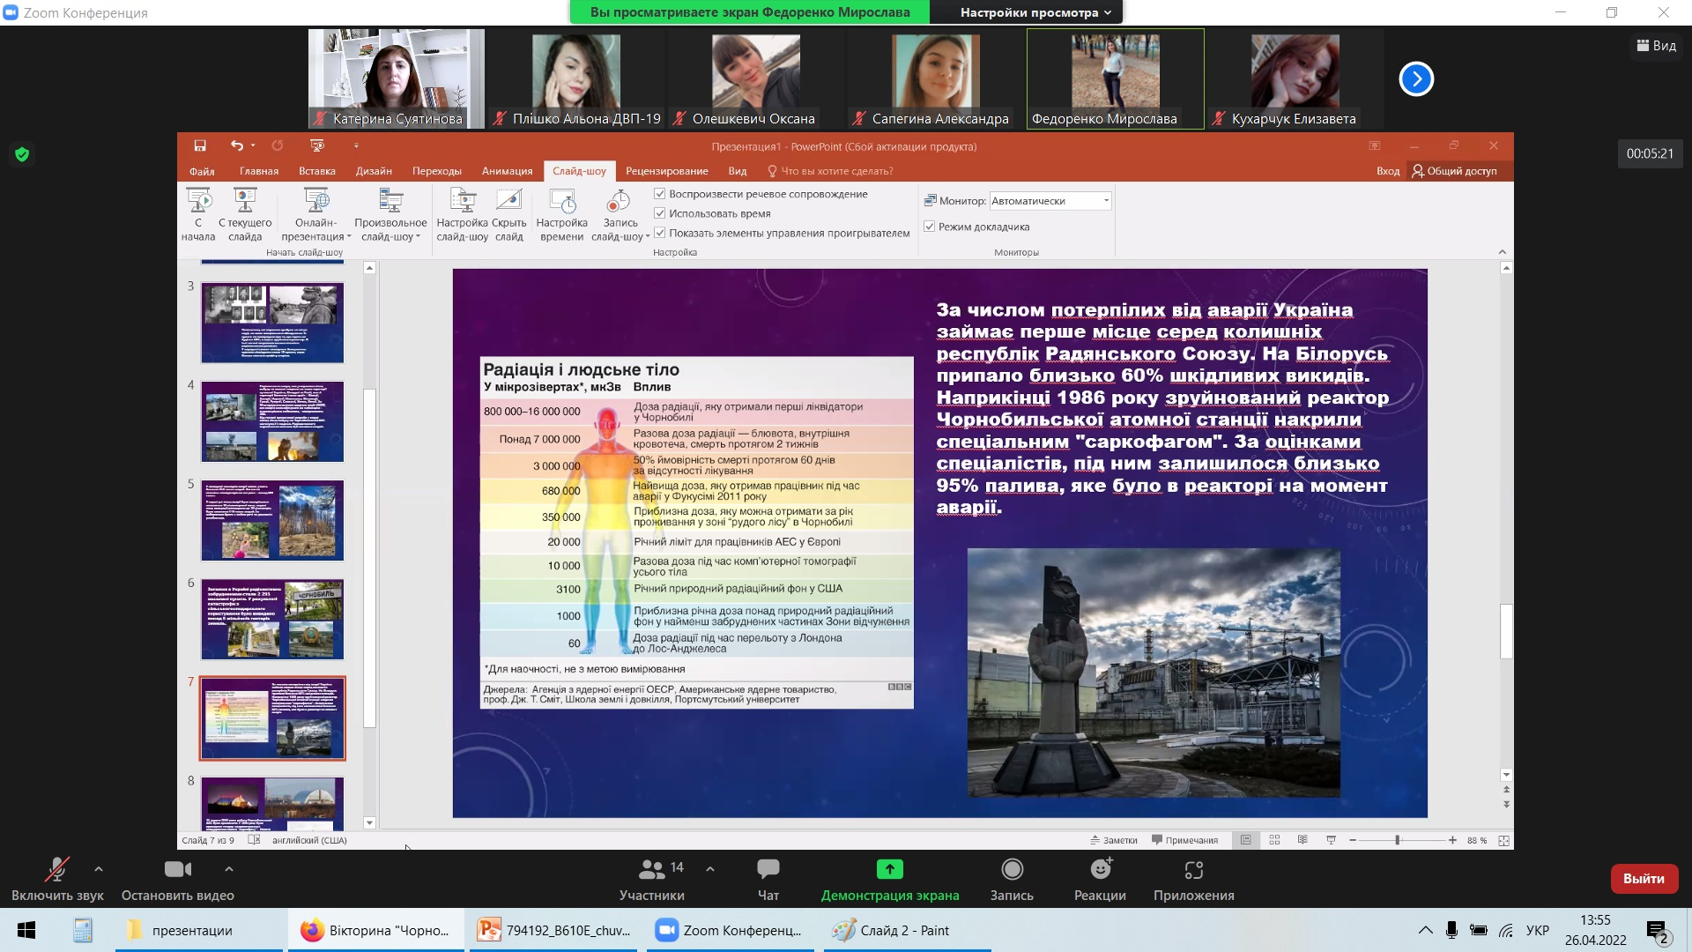Switch to Home ribbon tab
This screenshot has height=952, width=1692.
[259, 171]
